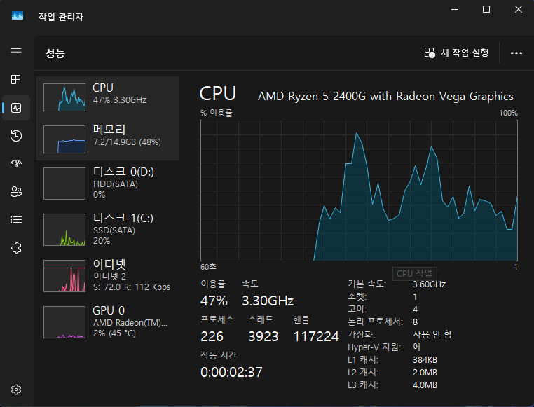The width and height of the screenshot is (534, 407).
Task: Select the 이더넷 network entry
Action: coord(108,275)
